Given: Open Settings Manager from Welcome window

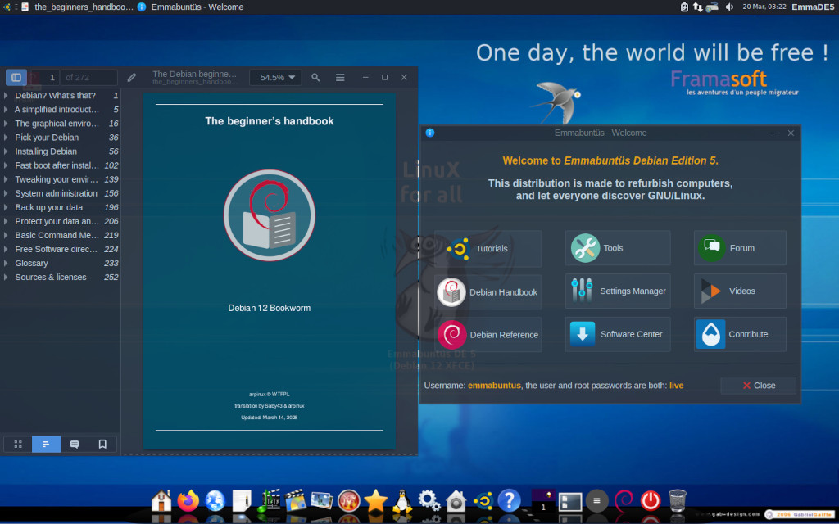Looking at the screenshot, I should (x=618, y=291).
